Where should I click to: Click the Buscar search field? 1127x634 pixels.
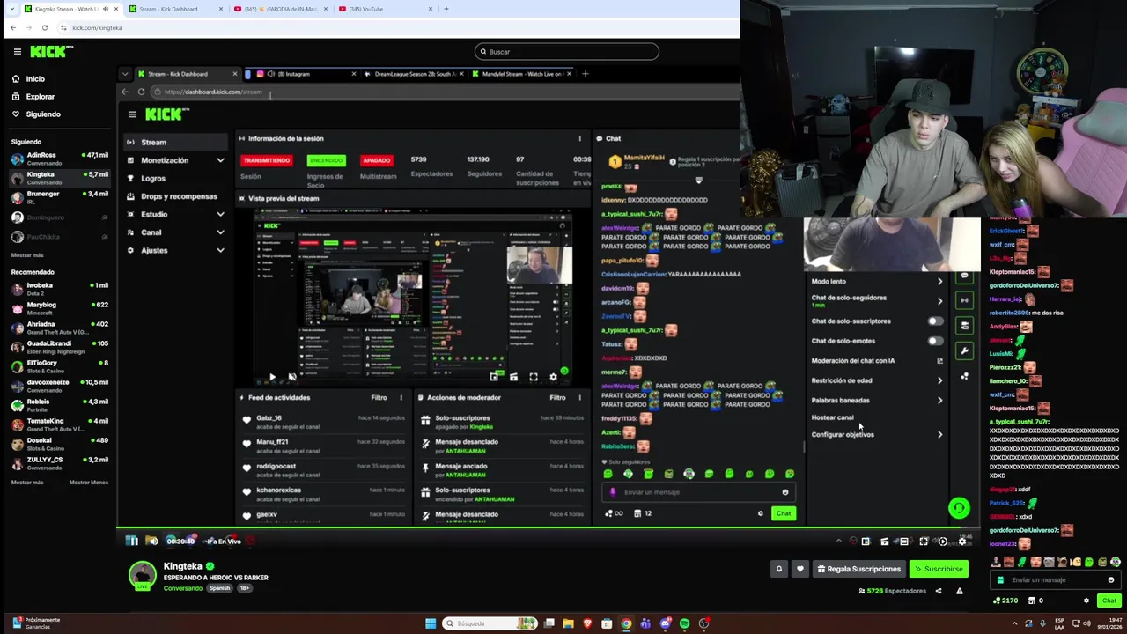point(566,51)
